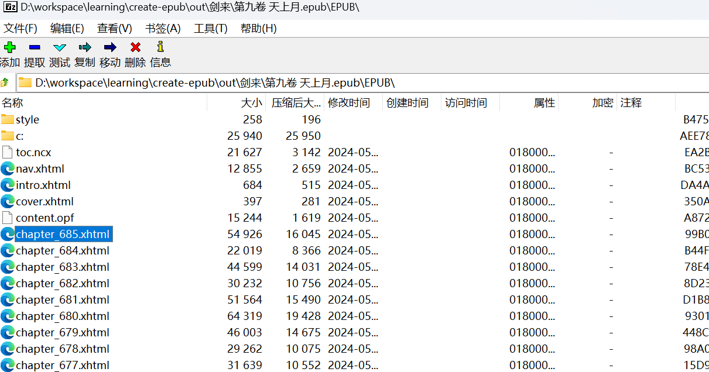This screenshot has width=709, height=372.
Task: Open the style folder
Action: pyautogui.click(x=28, y=119)
